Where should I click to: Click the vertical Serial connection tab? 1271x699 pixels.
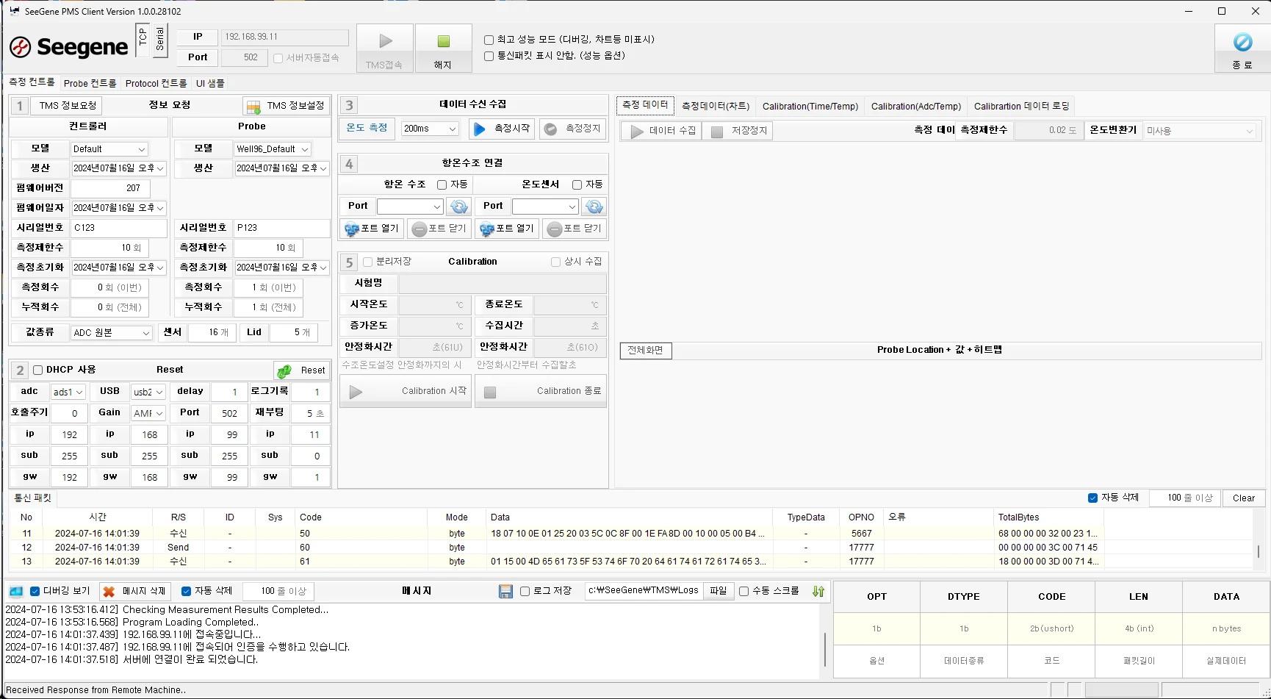click(x=160, y=40)
